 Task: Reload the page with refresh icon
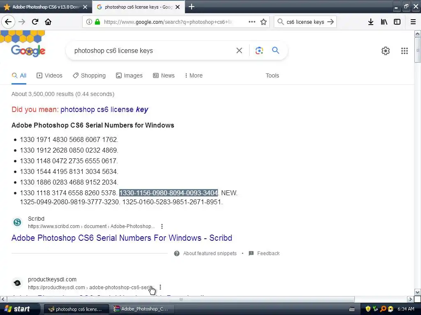pyautogui.click(x=35, y=22)
